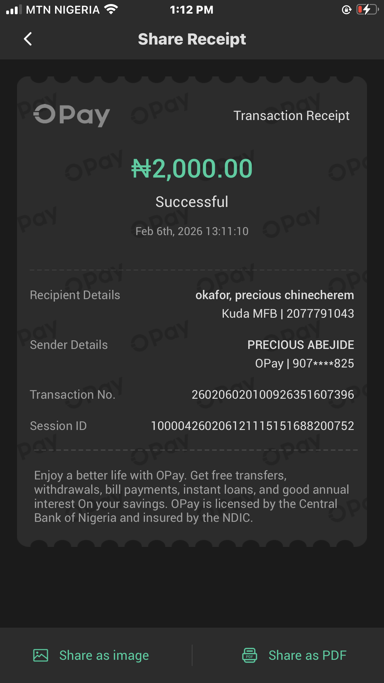
Task: Tap the Wi-Fi status icon
Action: click(111, 9)
